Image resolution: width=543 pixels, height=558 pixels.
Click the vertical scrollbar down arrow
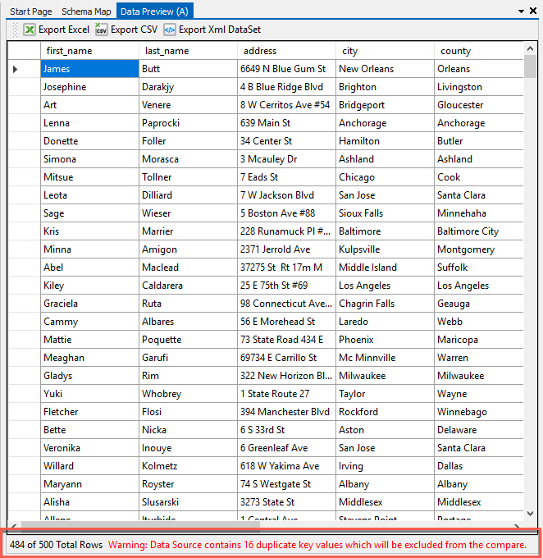(x=530, y=514)
